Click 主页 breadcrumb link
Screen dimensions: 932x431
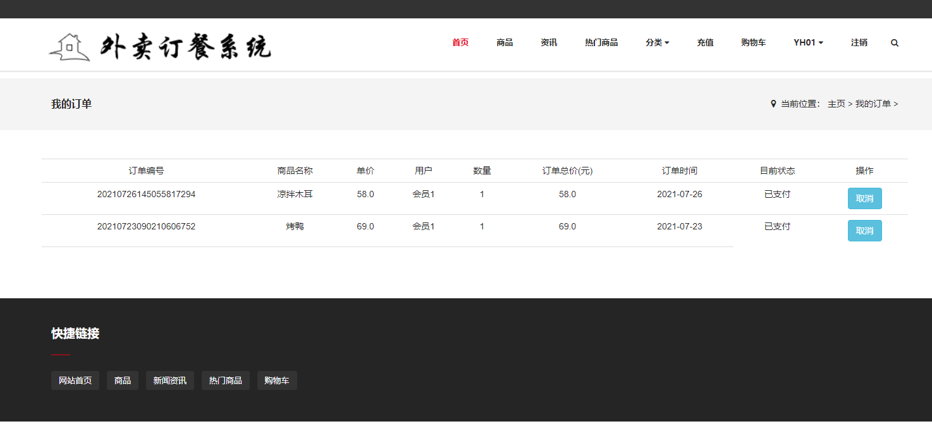836,104
